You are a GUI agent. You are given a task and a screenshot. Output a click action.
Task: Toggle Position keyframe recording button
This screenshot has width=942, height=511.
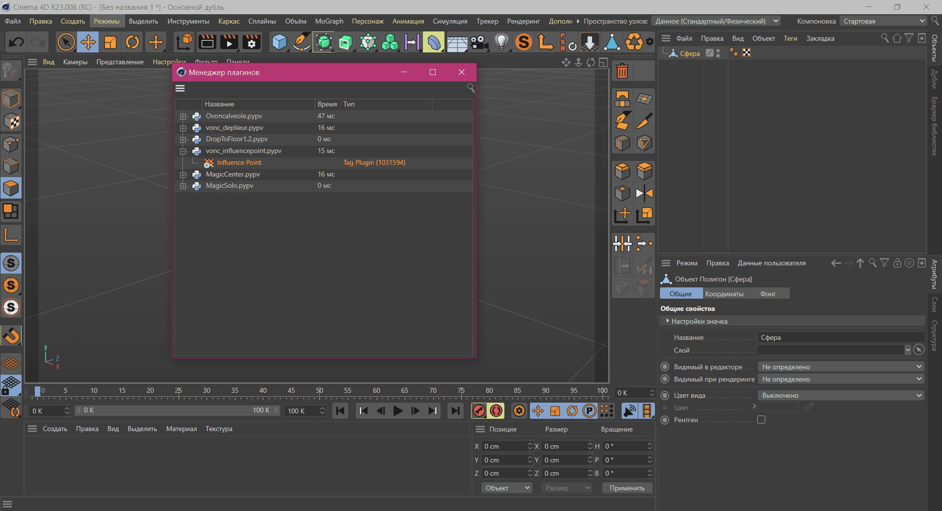pos(538,411)
